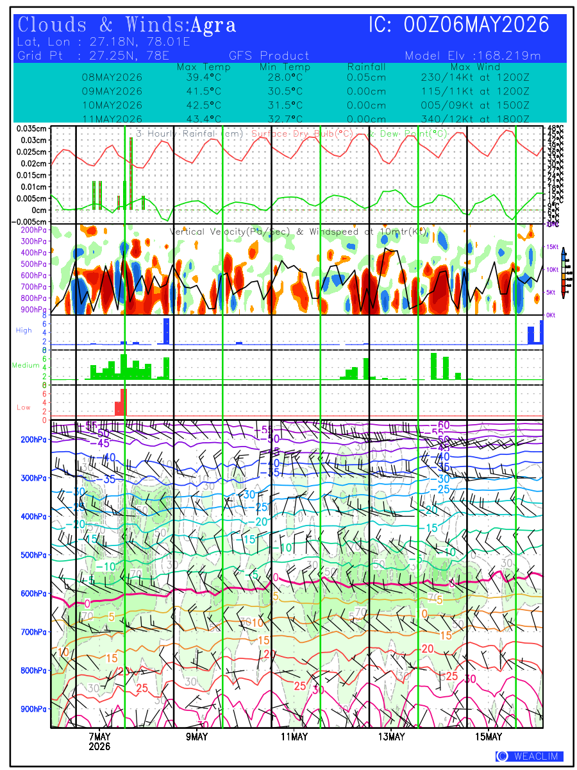Click the Clouds & Winds:Agra title
Viewport: 577px width, 770px height.
127,25
